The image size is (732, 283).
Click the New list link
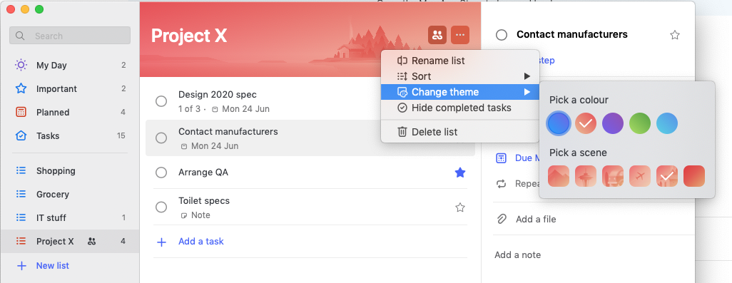[53, 266]
